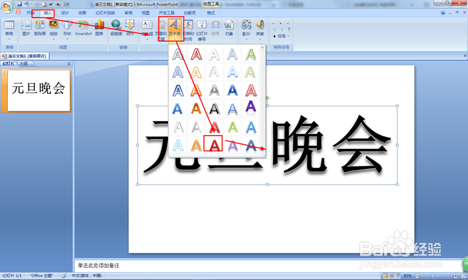
Task: Open the 加载项 (Add-ins) tab
Action: [x=190, y=13]
